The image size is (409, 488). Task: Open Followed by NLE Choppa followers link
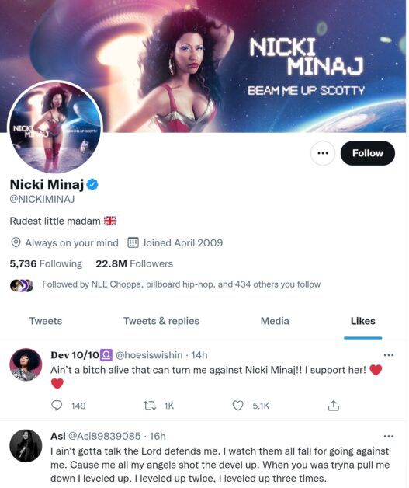point(181,284)
